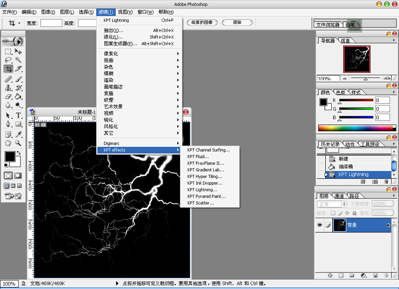Click the trash icon in Layers panel
Image resolution: width=399 pixels, height=289 pixels.
click(x=386, y=275)
